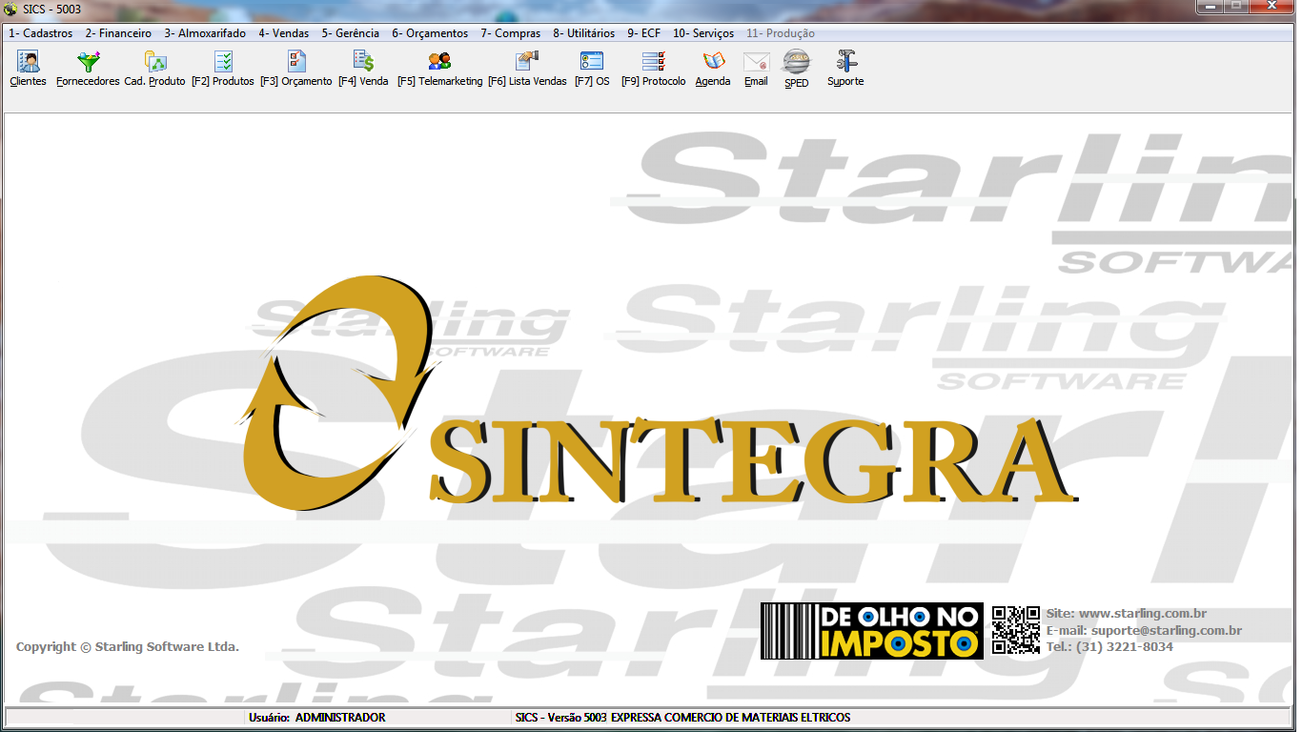Open the 6- Orçamentos menu
The image size is (1302, 732).
(x=430, y=33)
